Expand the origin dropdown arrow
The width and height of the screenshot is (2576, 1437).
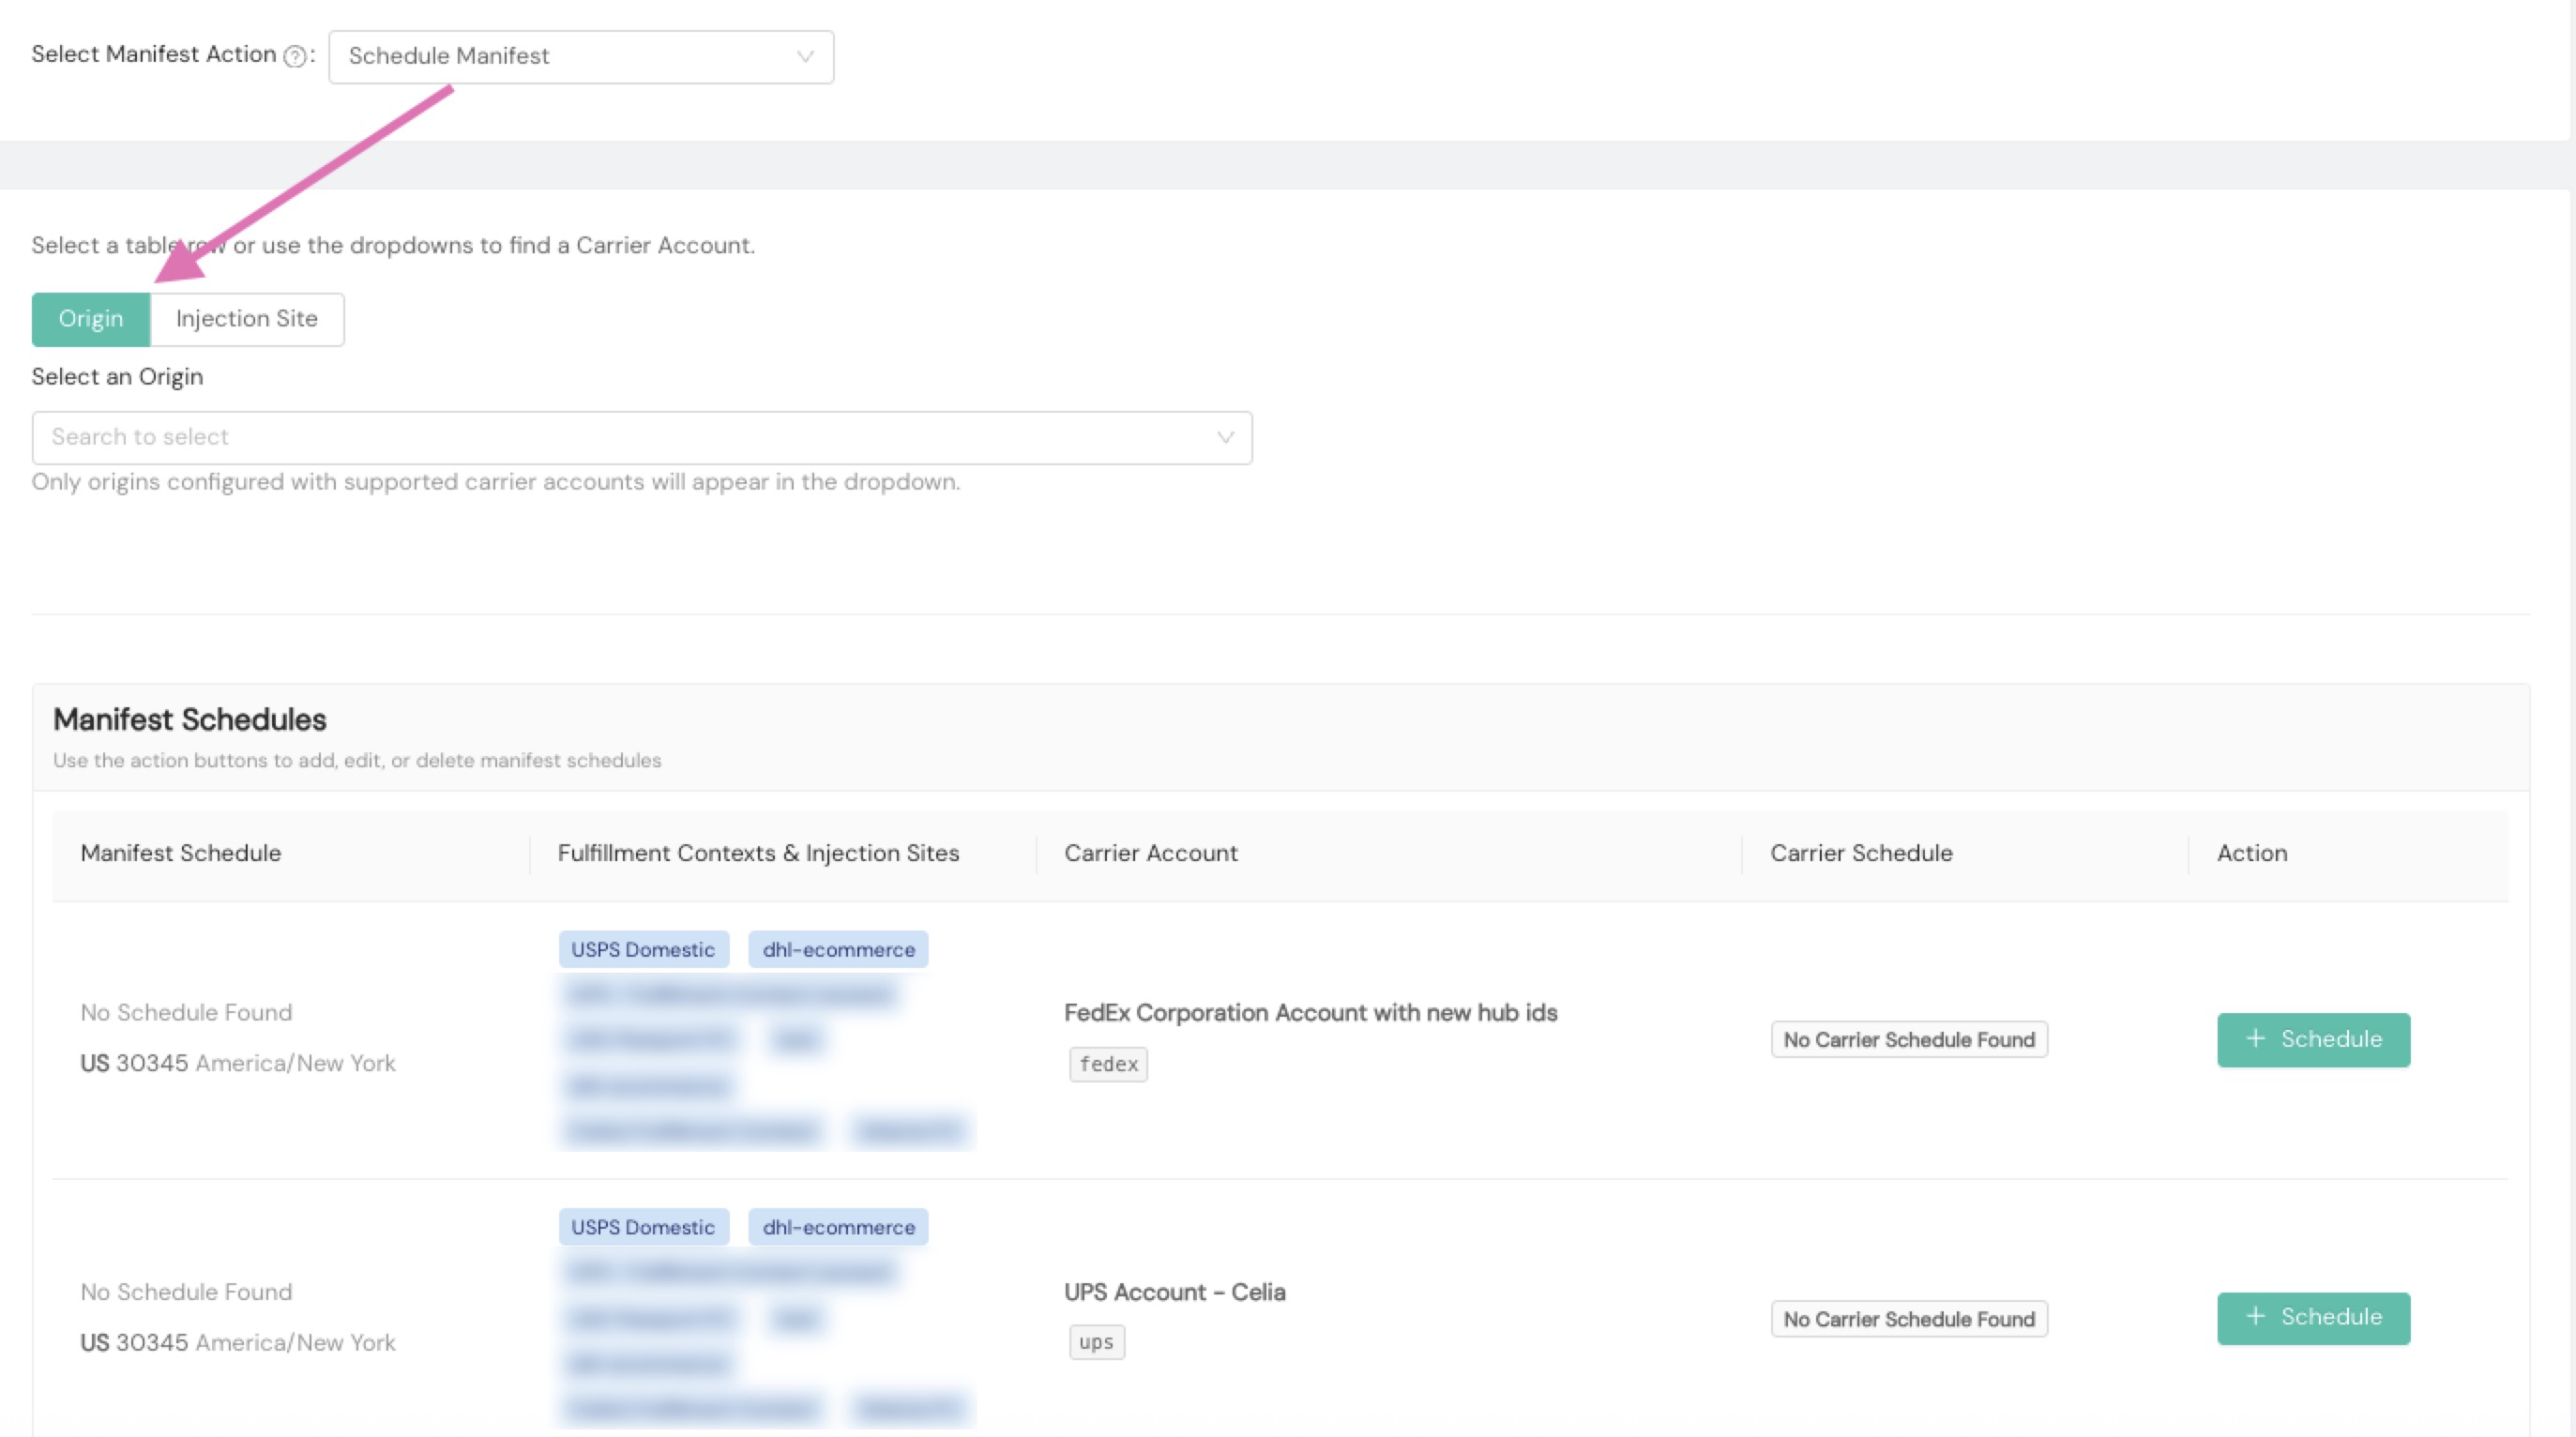[x=1224, y=437]
